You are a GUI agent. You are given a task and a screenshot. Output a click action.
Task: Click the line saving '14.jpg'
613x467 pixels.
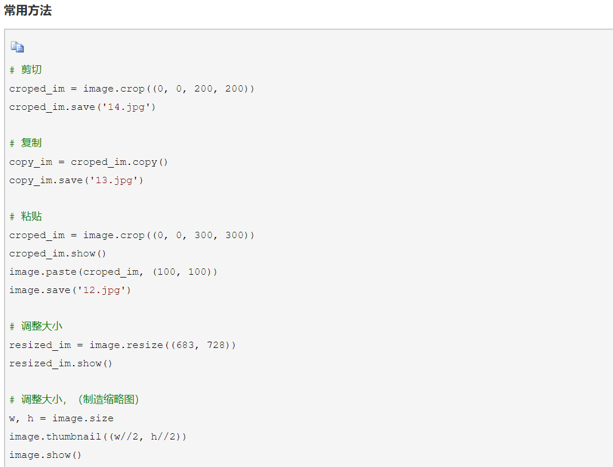82,107
